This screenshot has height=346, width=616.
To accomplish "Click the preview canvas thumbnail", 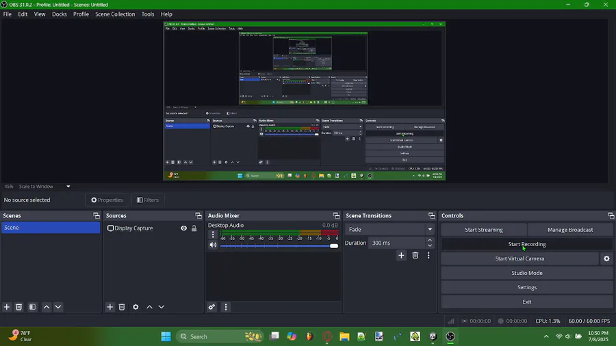I will click(305, 101).
